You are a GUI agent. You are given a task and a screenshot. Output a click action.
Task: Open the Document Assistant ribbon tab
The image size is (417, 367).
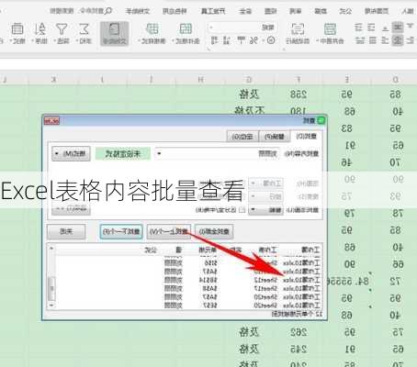138,11
